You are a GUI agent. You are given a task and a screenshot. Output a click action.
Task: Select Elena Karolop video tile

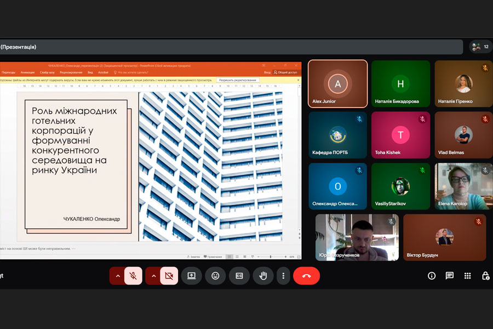[464, 186]
